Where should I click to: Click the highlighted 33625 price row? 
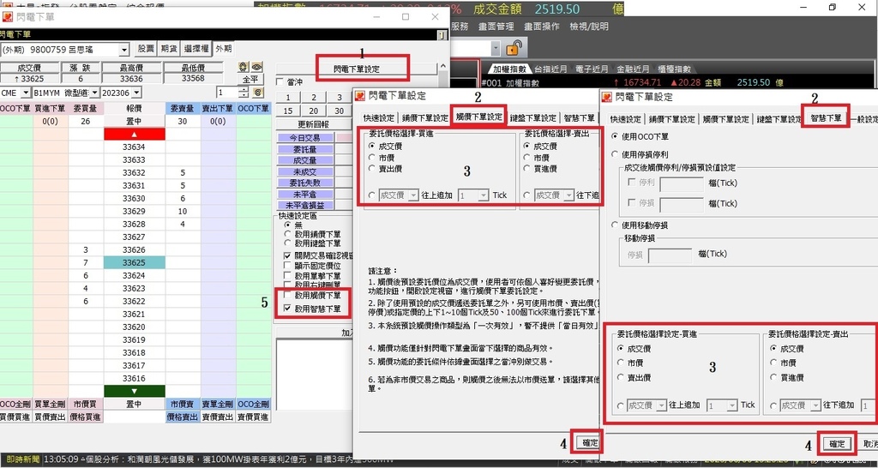(x=135, y=262)
